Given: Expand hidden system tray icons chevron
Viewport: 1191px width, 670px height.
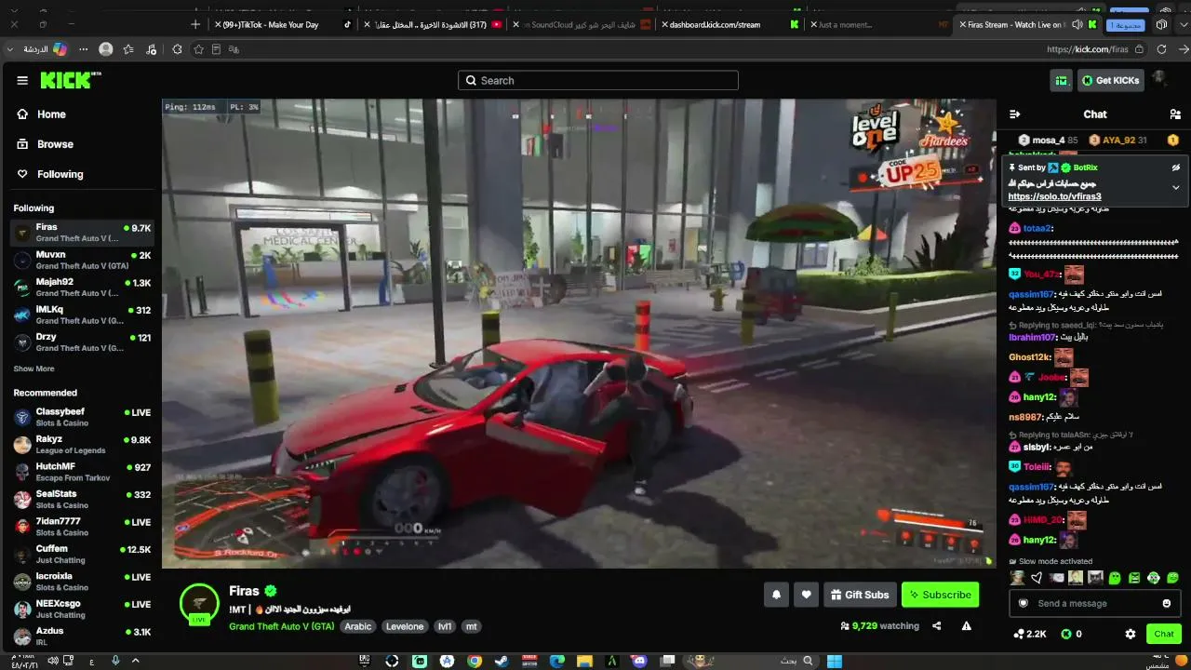Looking at the screenshot, I should [135, 661].
